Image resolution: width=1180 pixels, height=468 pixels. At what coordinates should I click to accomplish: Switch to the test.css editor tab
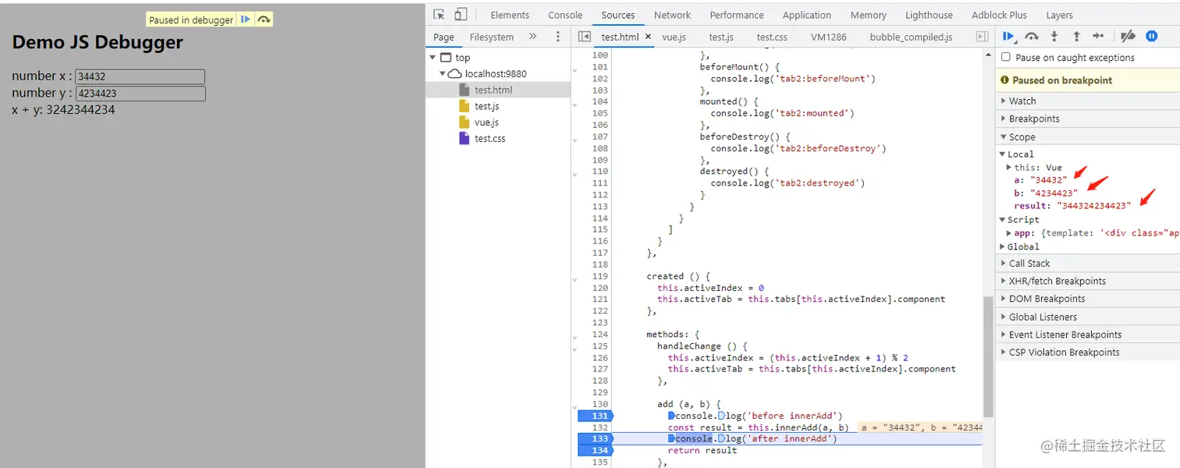point(771,37)
